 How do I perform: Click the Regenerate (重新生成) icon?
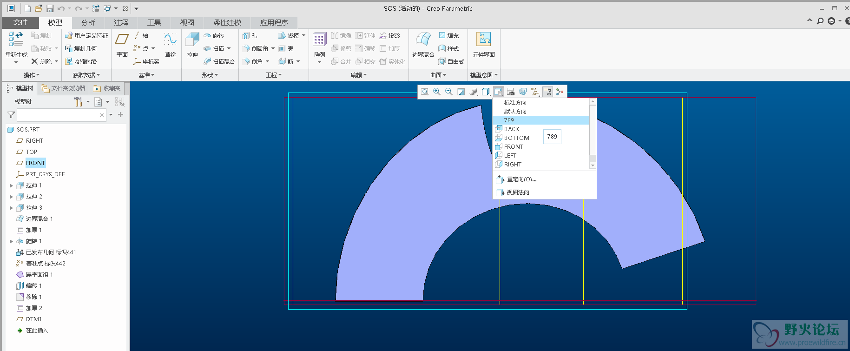(16, 40)
